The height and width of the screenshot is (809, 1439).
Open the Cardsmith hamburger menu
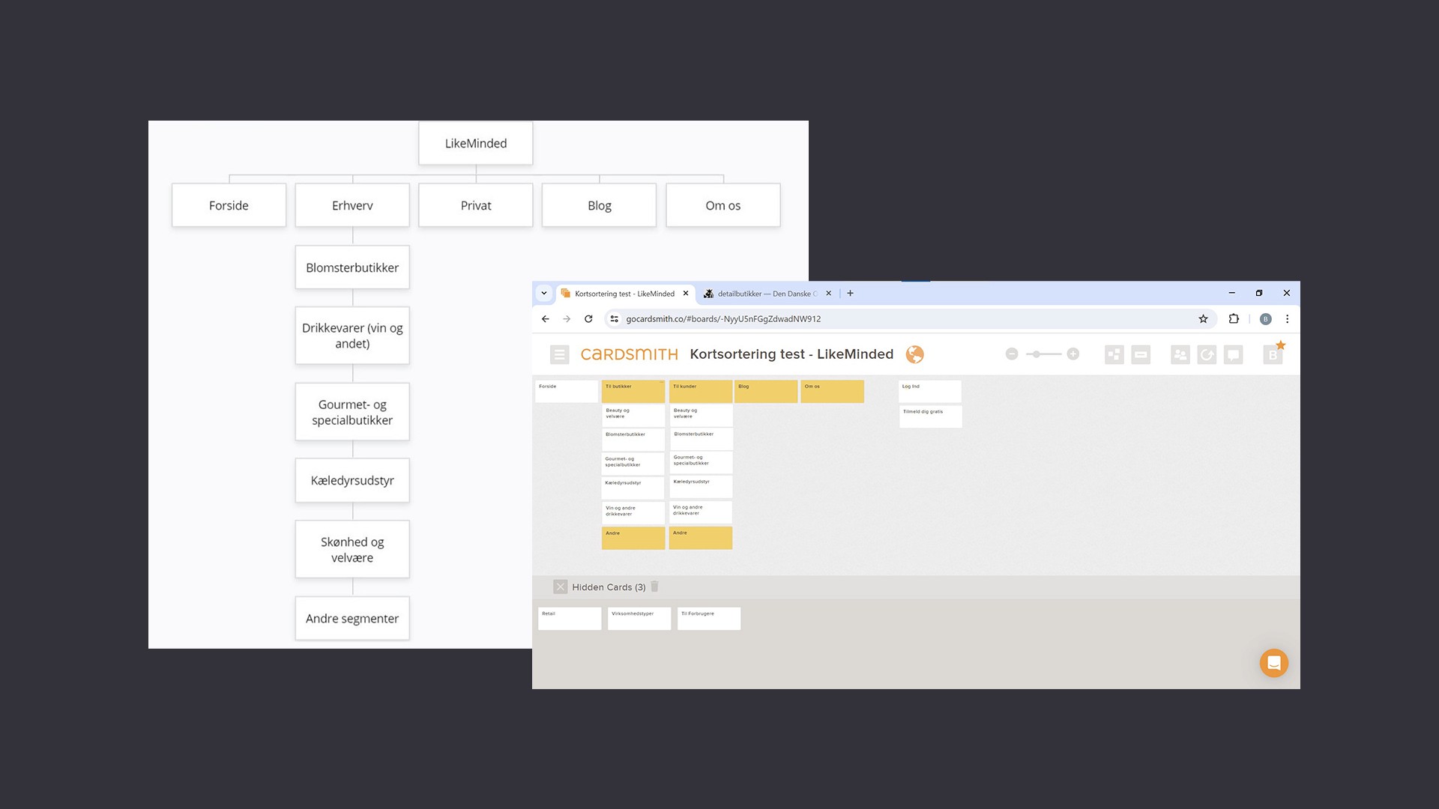pos(559,354)
